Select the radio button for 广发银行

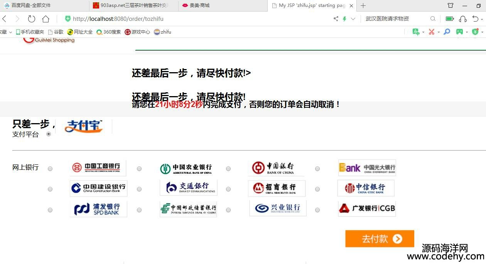[x=317, y=210]
